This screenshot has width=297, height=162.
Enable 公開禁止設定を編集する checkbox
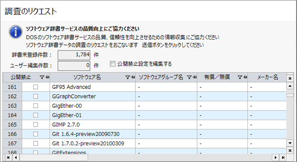[112, 64]
